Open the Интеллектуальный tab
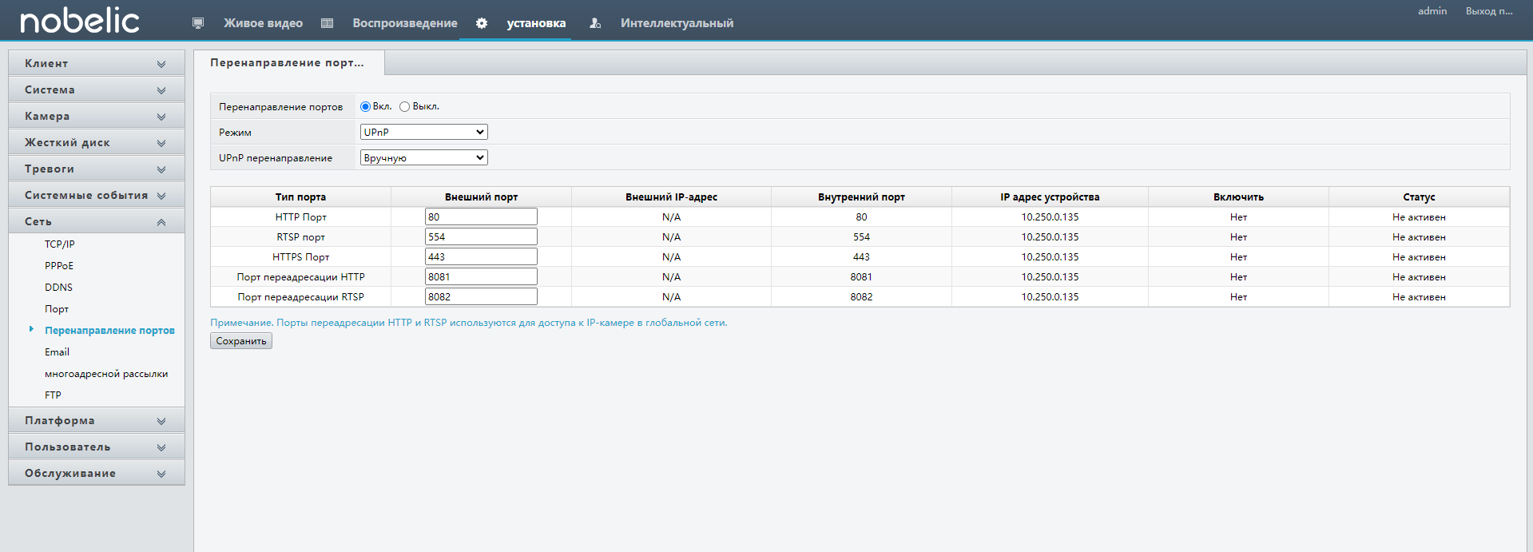 click(677, 23)
